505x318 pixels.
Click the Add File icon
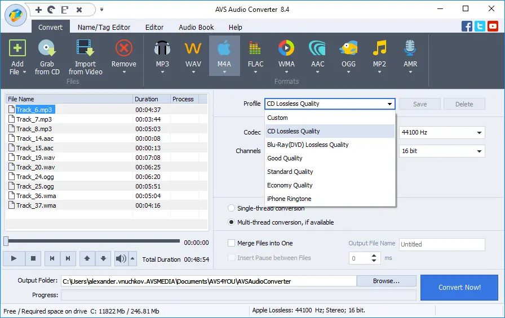tap(17, 48)
